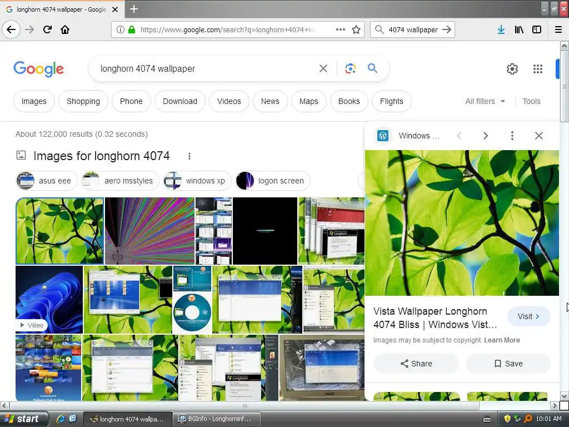Viewport: 569px width, 427px height.
Task: Open the preview panel three-dot menu
Action: 512,136
